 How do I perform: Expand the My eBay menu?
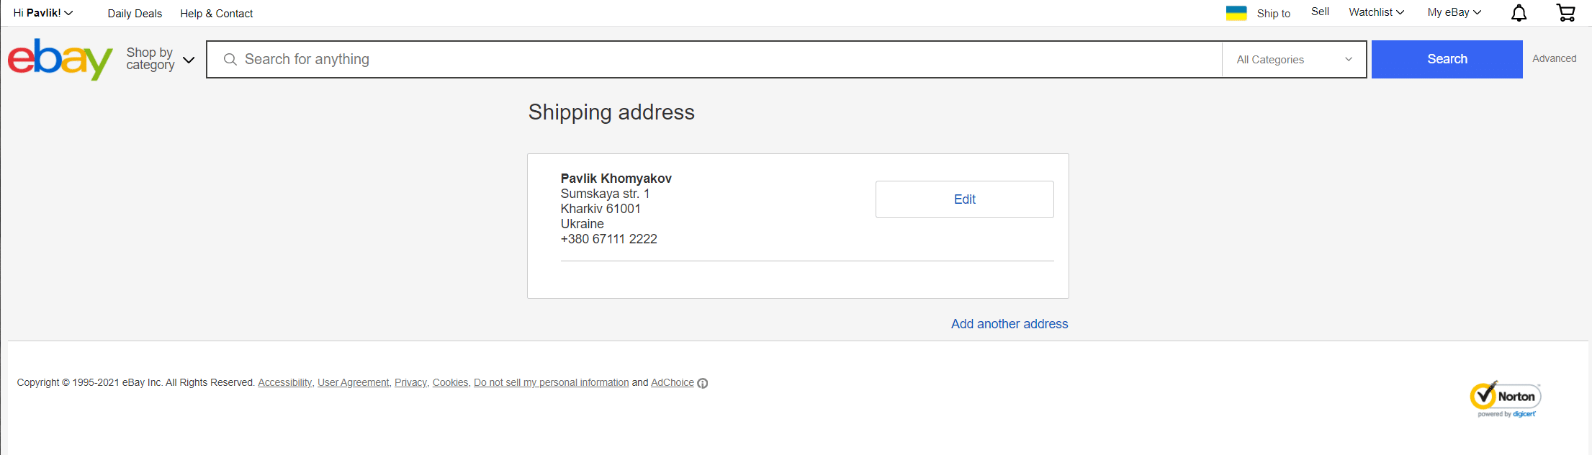pos(1454,12)
